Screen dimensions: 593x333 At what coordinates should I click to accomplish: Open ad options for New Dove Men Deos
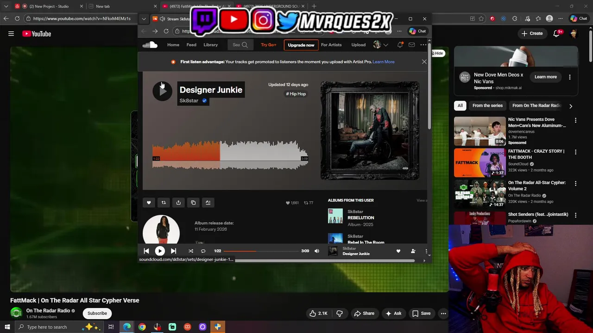570,77
